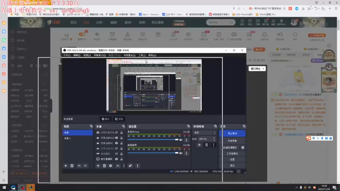This screenshot has width=340, height=191.
Task: Open advanced audio properties in Mixer toolbar
Action: tap(130, 166)
